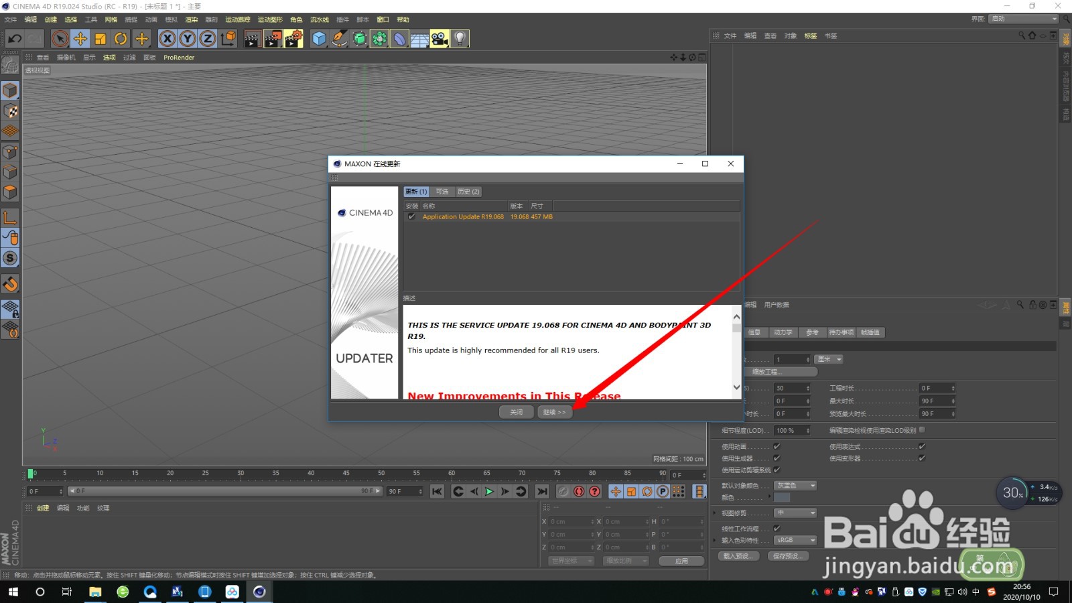This screenshot has height=603, width=1072.
Task: Open the 界面 layout dropdown
Action: [x=1023, y=19]
